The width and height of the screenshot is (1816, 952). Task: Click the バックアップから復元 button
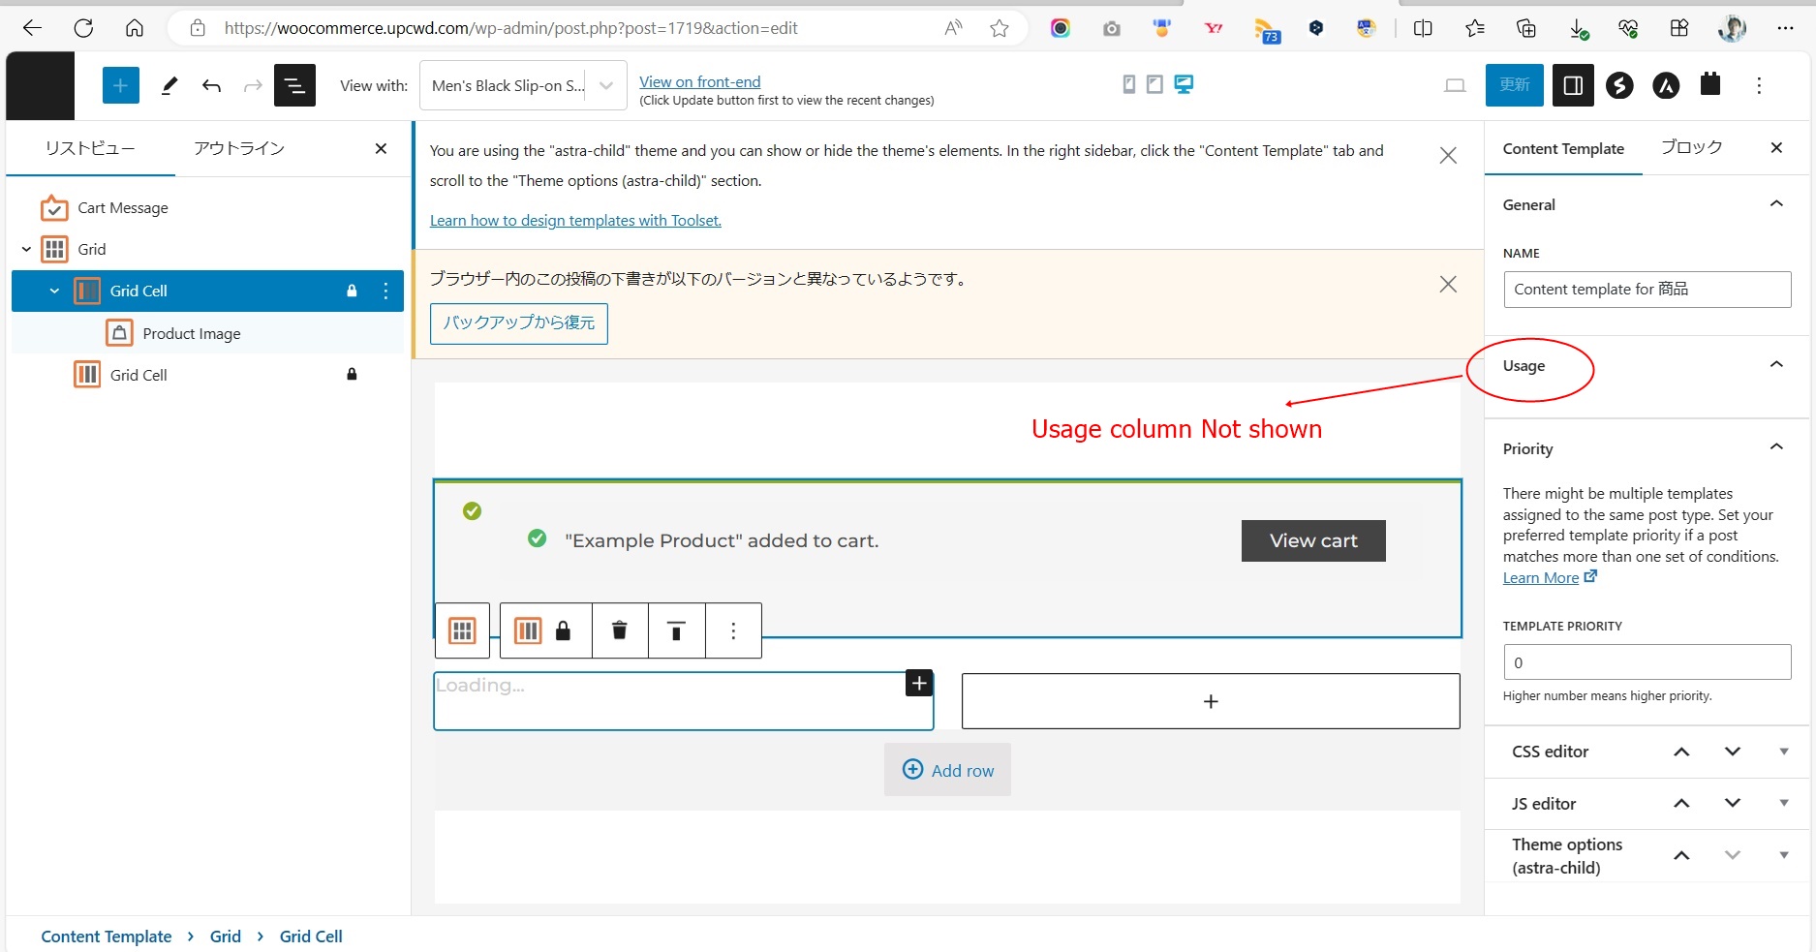coord(519,323)
